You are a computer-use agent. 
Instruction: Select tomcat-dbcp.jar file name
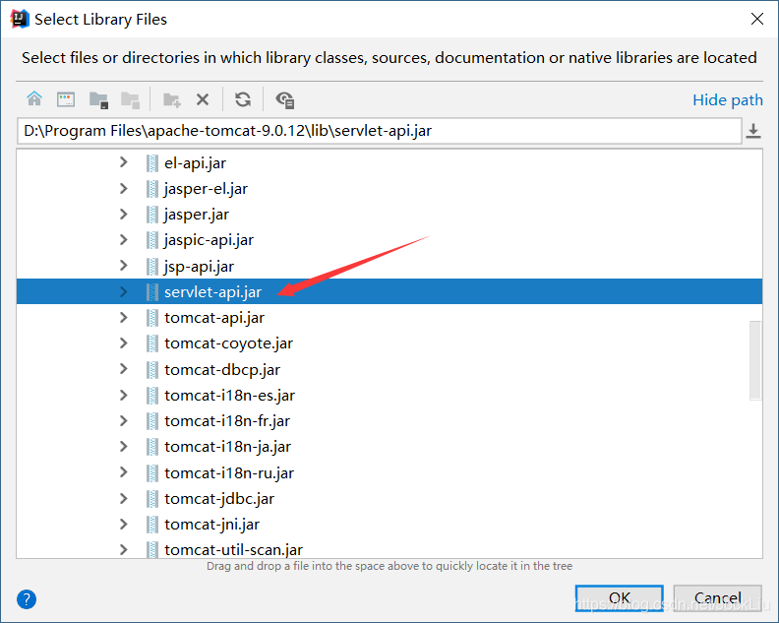click(222, 369)
